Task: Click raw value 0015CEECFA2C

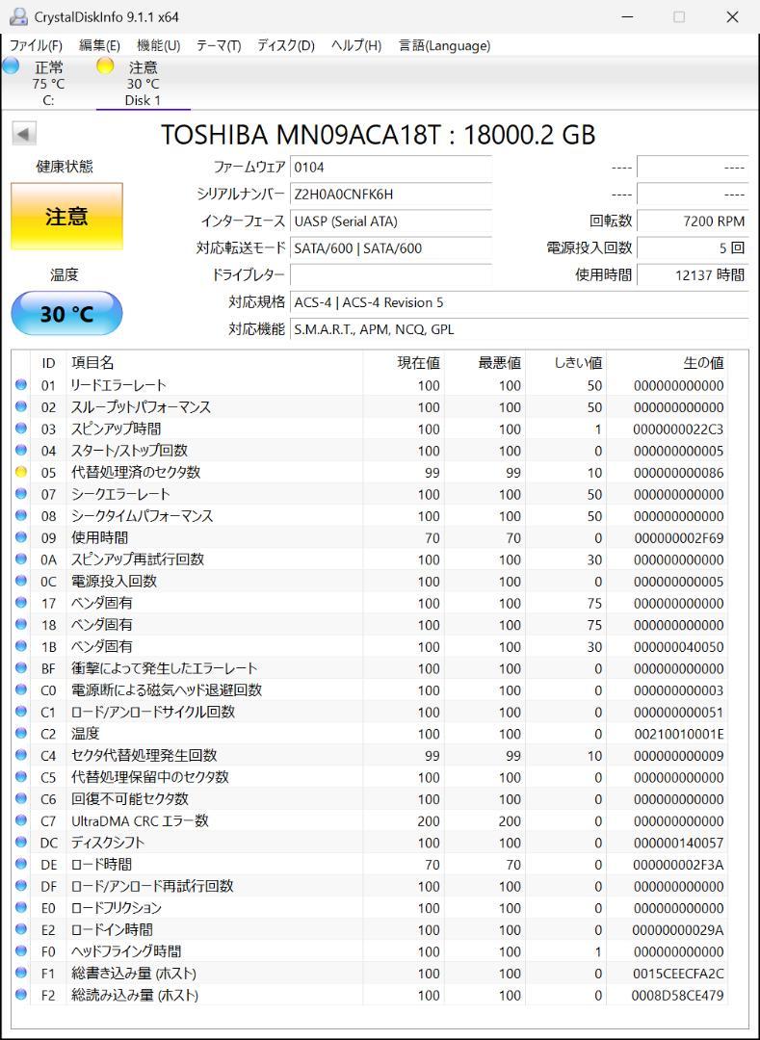Action: click(x=679, y=974)
